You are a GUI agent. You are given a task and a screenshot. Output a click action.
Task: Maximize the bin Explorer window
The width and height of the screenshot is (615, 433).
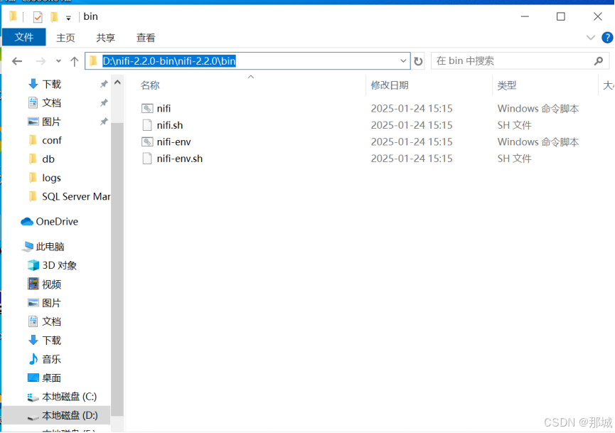(561, 16)
